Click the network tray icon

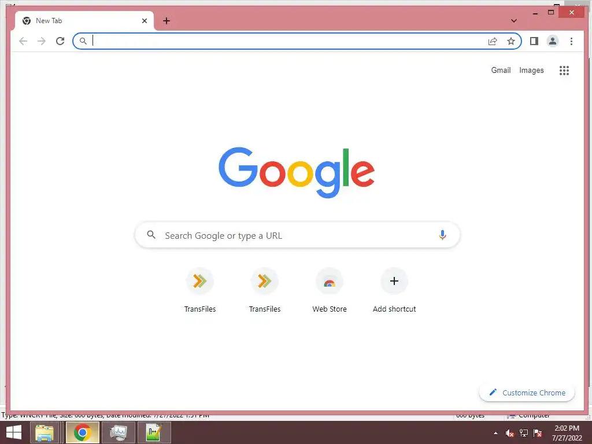(x=524, y=433)
